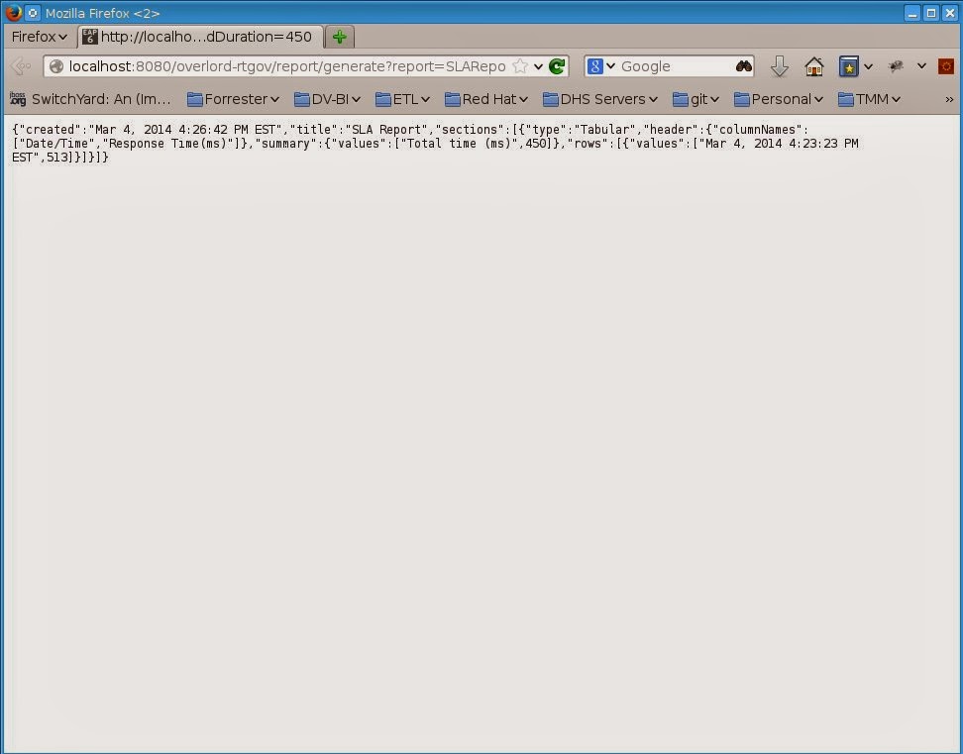Expand the URL history dropdown arrow
The image size is (963, 754).
click(x=539, y=66)
